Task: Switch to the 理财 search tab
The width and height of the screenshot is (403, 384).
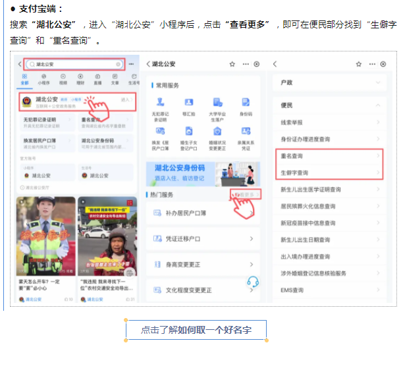Action: (80, 79)
